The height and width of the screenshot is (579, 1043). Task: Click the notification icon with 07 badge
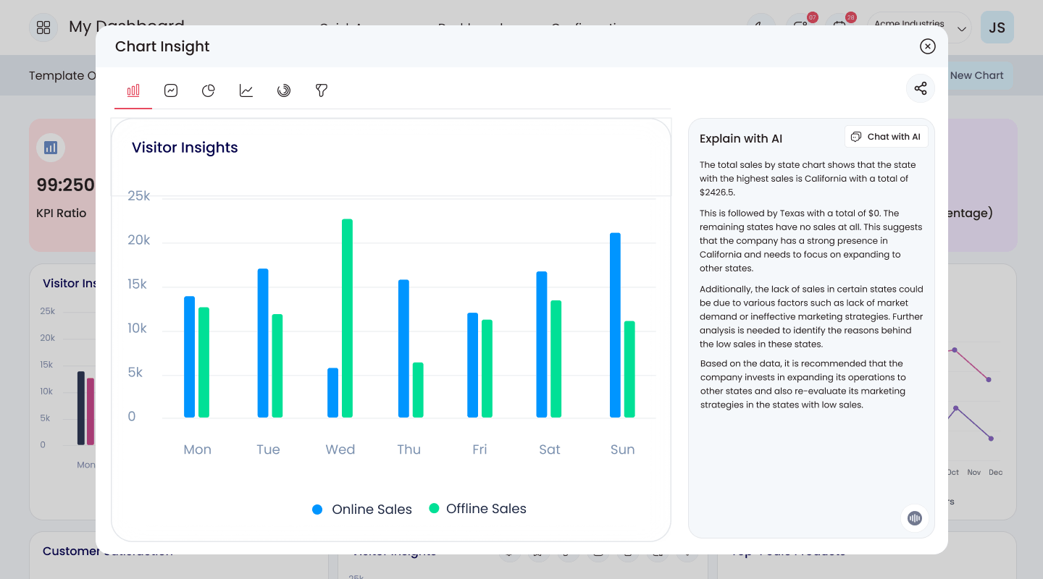tap(802, 27)
